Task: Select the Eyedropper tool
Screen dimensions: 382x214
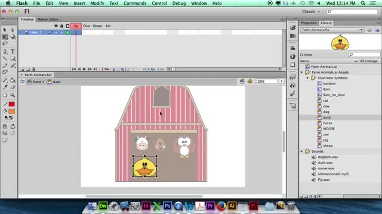Action: (5, 87)
